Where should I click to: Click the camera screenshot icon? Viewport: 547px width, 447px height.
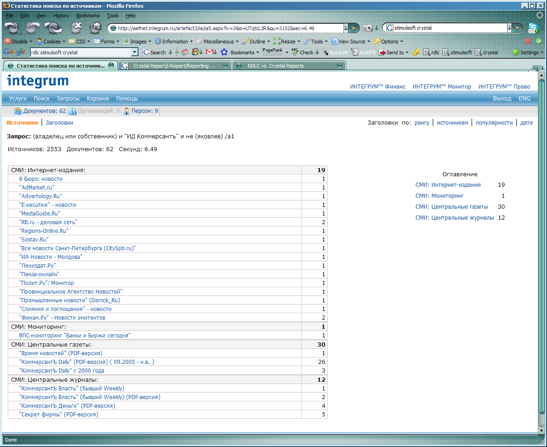(368, 28)
